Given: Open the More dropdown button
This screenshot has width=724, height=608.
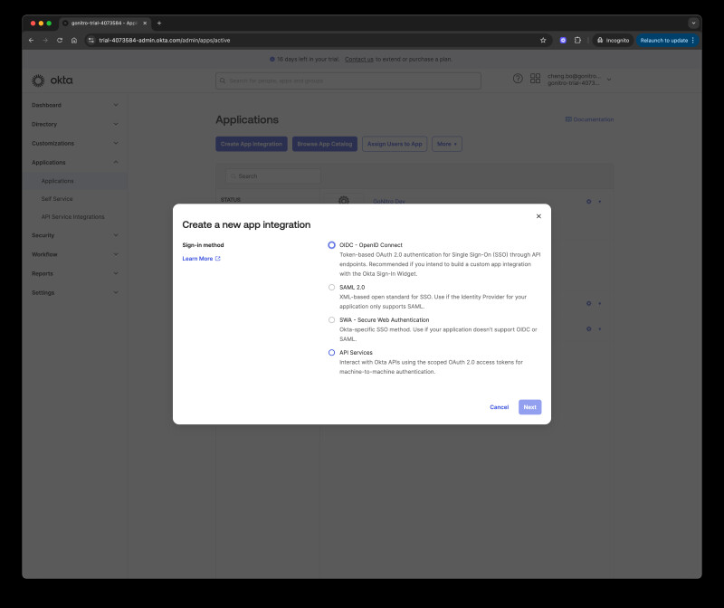Looking at the screenshot, I should [x=447, y=144].
